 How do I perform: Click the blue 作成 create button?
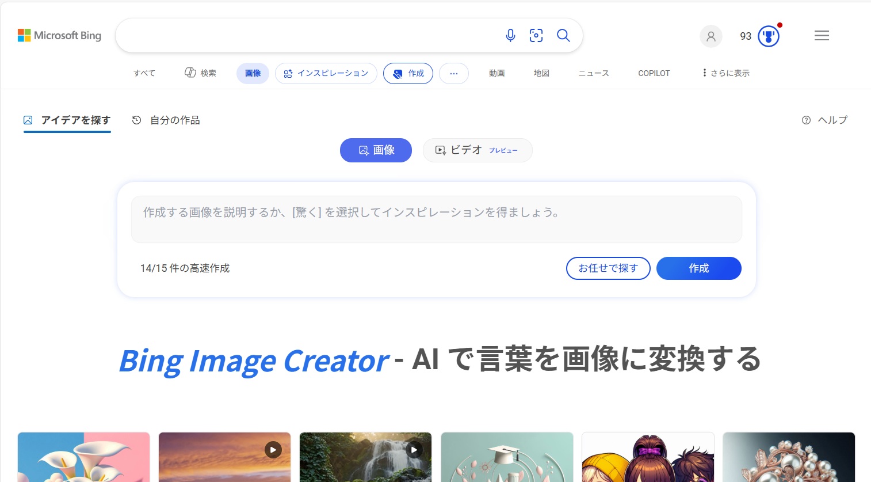(699, 268)
